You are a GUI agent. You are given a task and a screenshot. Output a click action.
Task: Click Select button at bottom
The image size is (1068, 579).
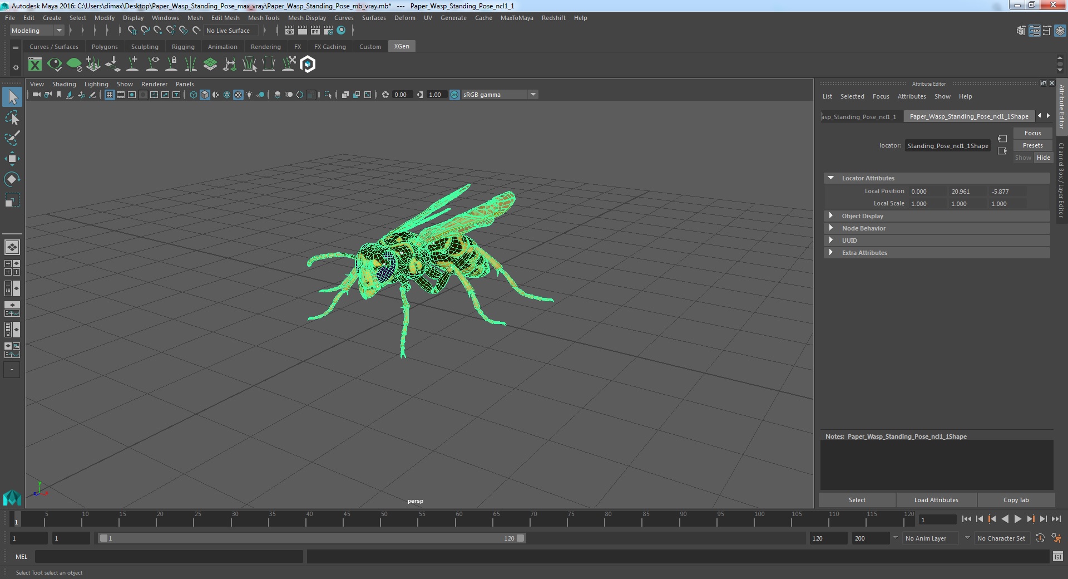point(857,500)
